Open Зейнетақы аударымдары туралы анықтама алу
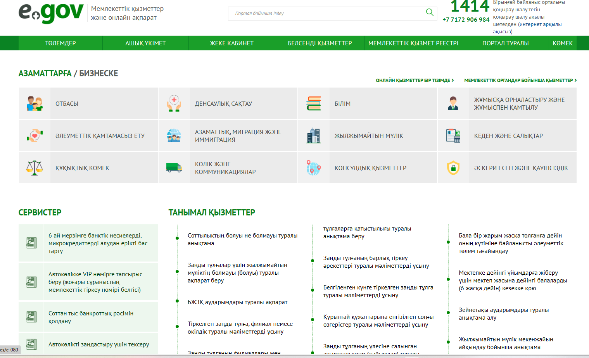 [x=504, y=314]
